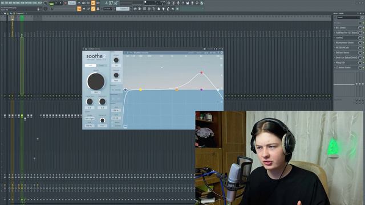Viewport: 365px width, 205px height.
Task: Click the soothe2 settings gear icon at the top right
Action: (x=222, y=52)
